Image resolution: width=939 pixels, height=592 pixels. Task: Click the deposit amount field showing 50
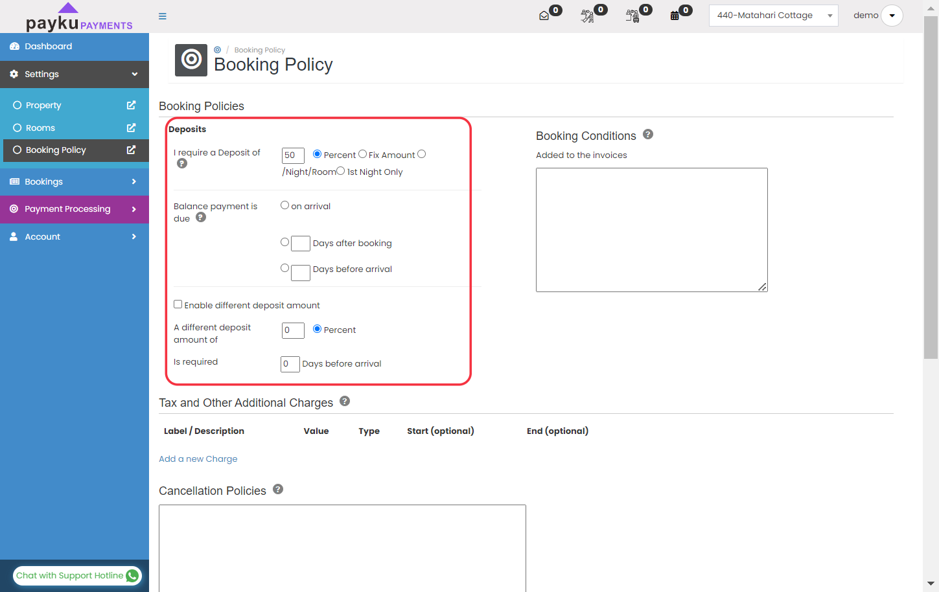(293, 155)
